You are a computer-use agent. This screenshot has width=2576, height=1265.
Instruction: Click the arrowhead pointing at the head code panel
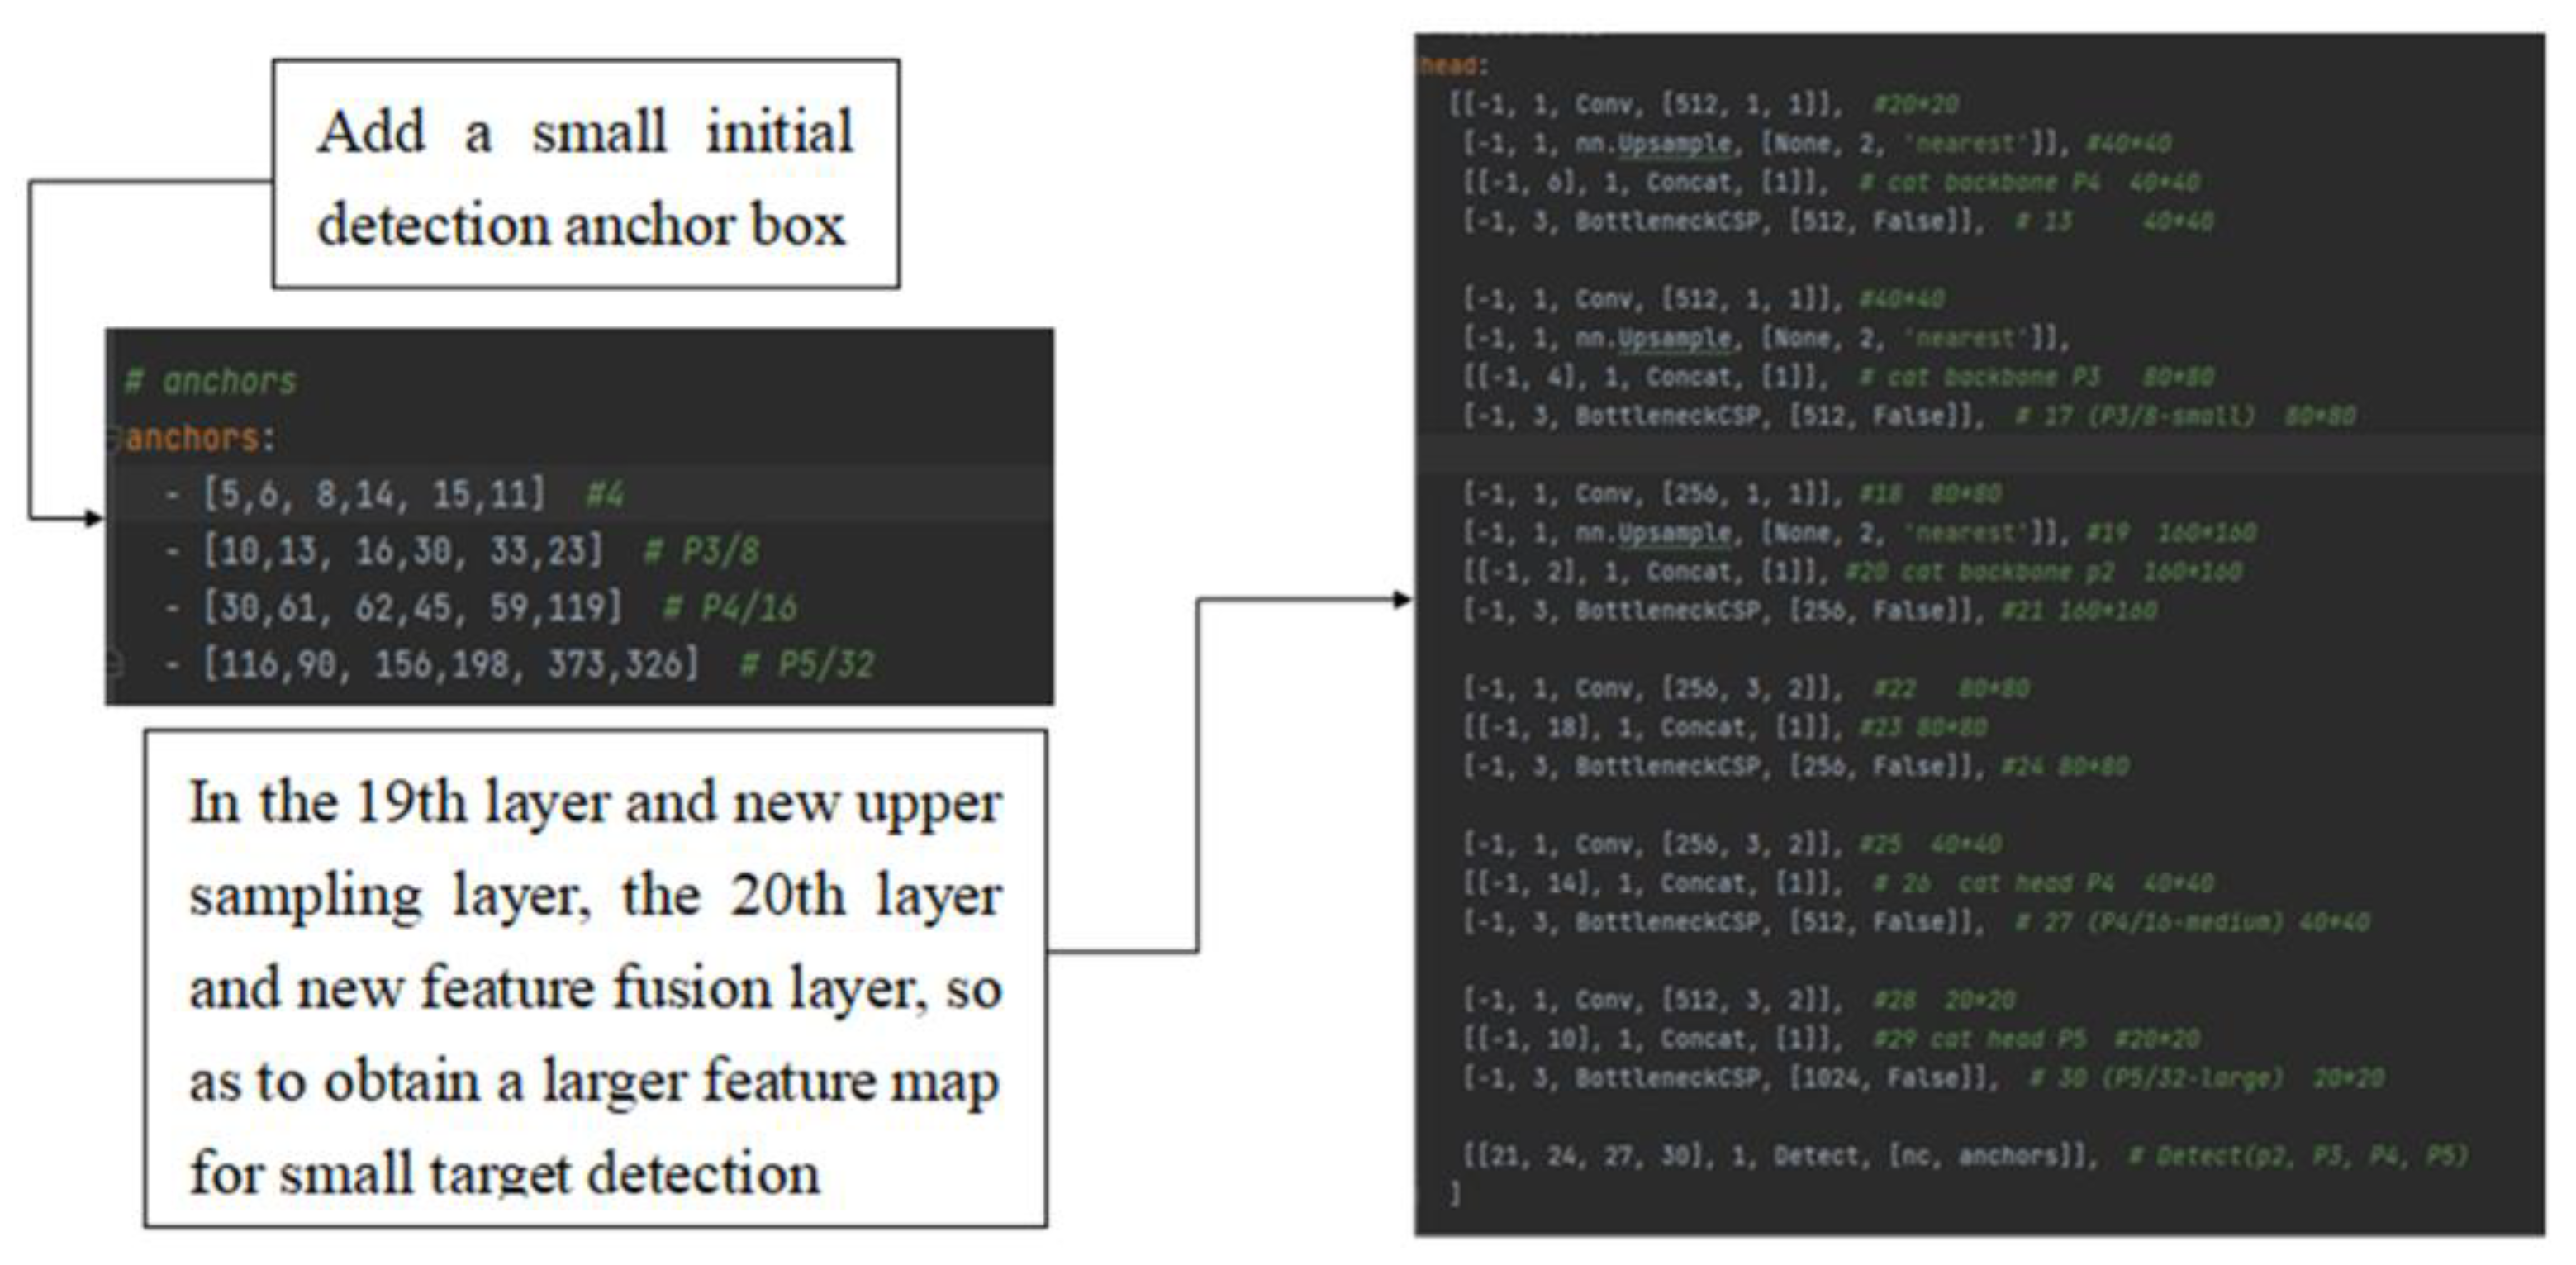click(x=1403, y=600)
